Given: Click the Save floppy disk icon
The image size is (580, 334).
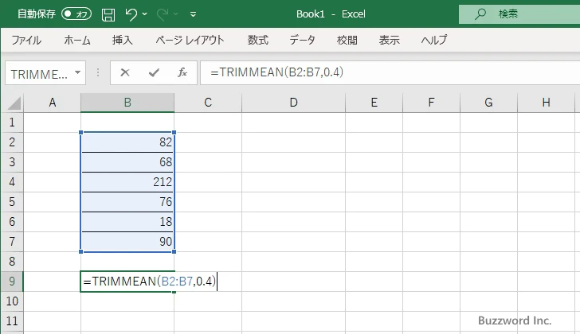Looking at the screenshot, I should (x=108, y=14).
